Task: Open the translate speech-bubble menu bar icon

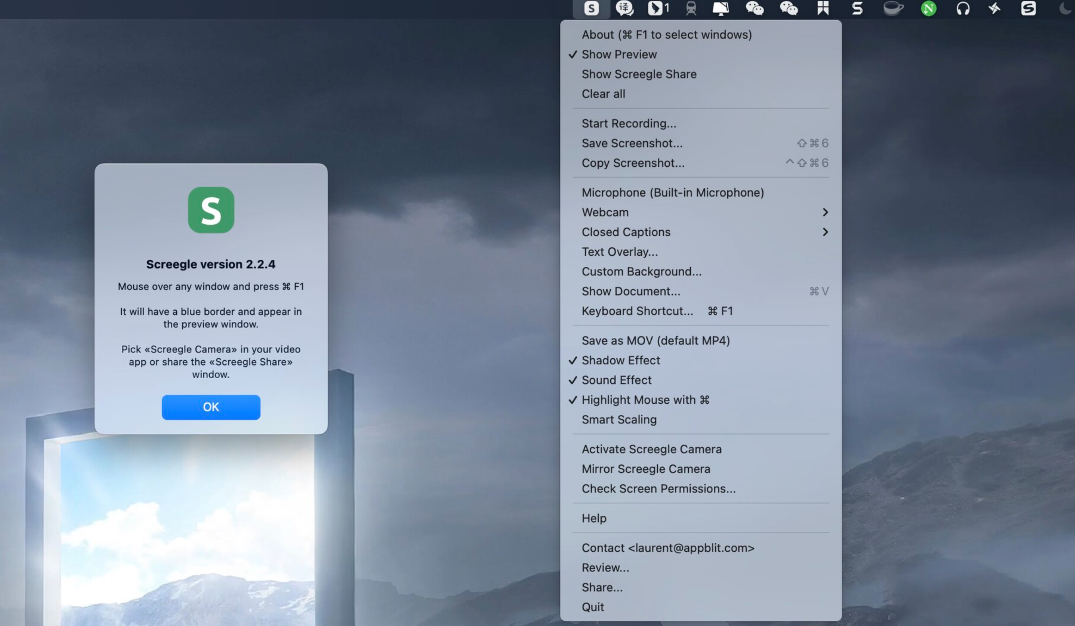Action: tap(625, 8)
